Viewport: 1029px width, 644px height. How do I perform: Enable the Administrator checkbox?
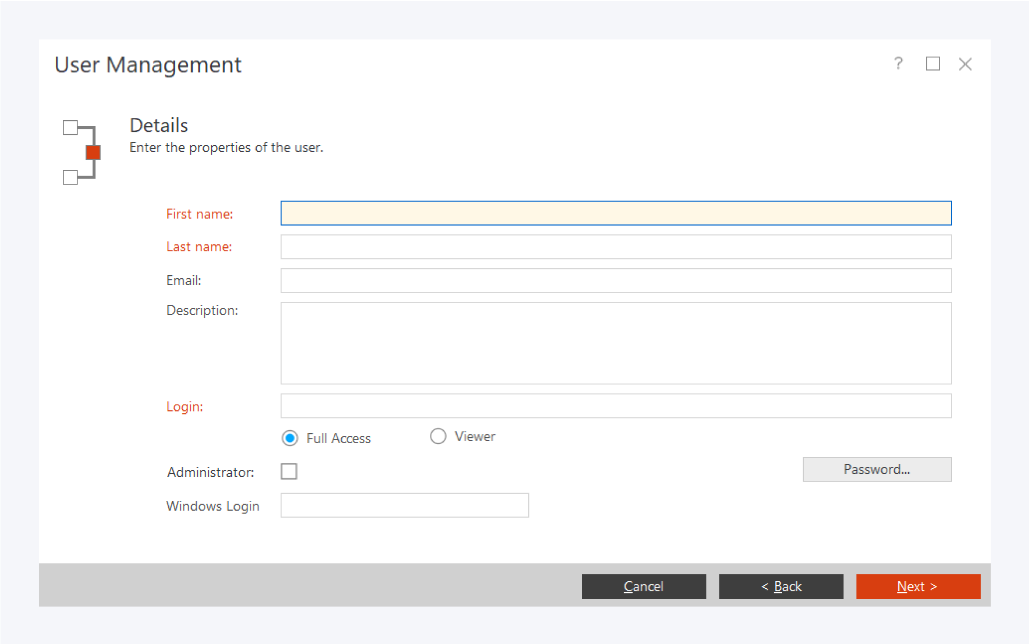click(289, 471)
